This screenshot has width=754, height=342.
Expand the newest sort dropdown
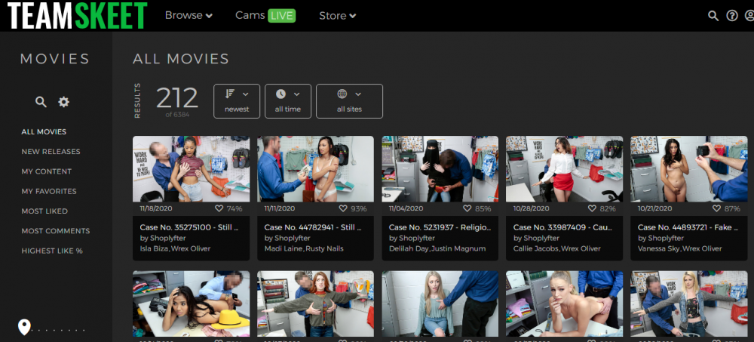(237, 101)
